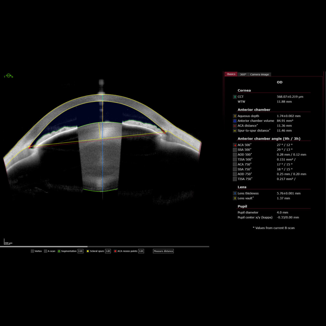Click the Anterior chamber section heading
The width and height of the screenshot is (326, 326).
254,110
